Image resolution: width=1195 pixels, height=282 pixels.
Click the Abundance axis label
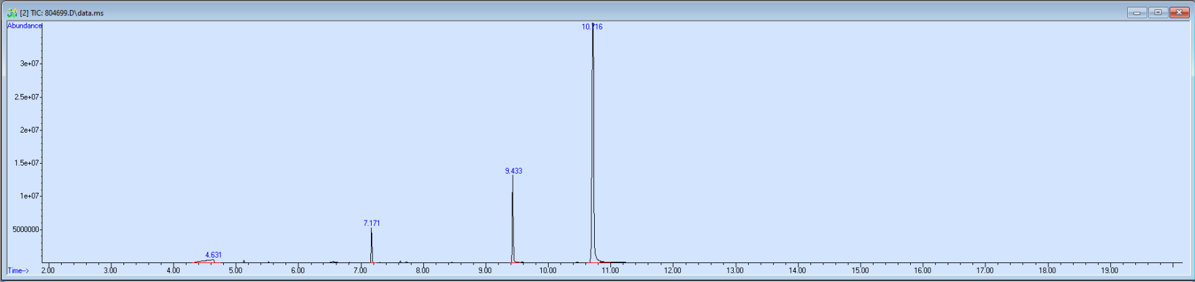pyautogui.click(x=24, y=26)
